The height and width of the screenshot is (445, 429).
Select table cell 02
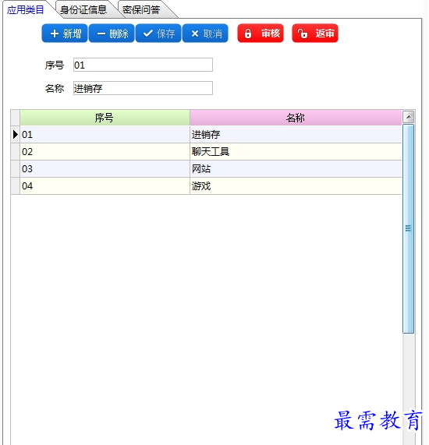click(x=105, y=151)
